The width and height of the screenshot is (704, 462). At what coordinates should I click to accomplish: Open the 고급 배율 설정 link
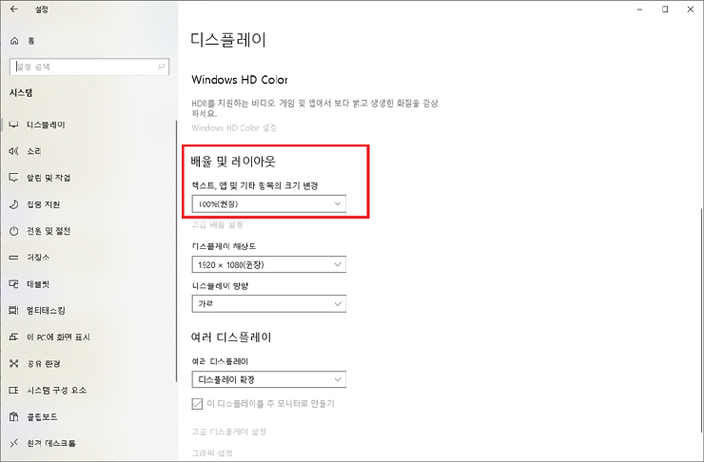point(217,225)
